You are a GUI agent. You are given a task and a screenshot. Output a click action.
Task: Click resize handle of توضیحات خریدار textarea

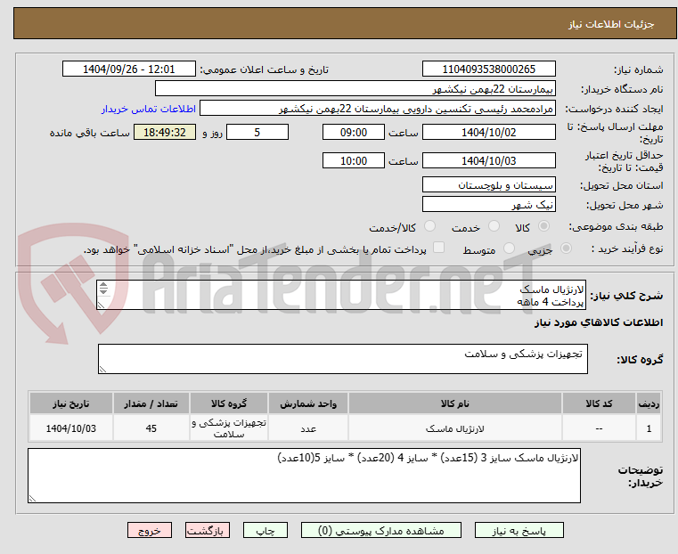tap(32, 498)
